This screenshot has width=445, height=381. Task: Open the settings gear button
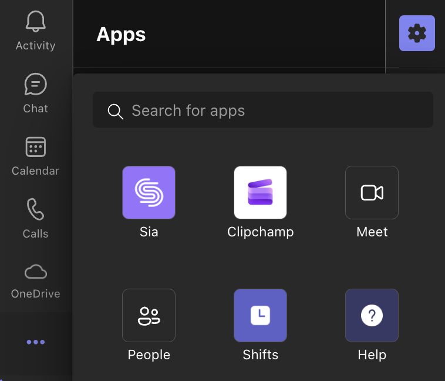[417, 34]
